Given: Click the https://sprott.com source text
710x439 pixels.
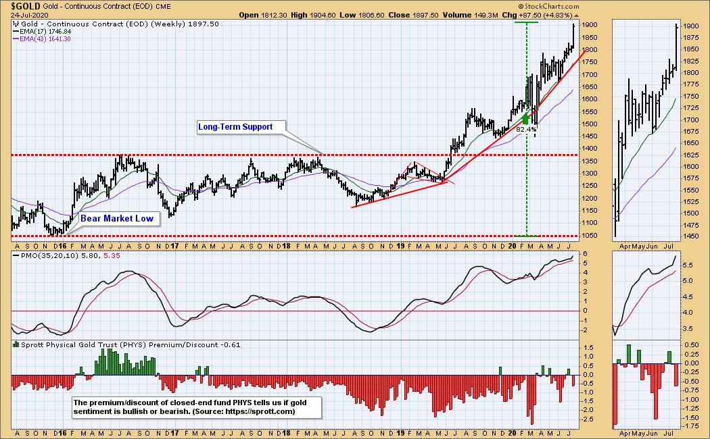Looking at the screenshot, I should (261, 411).
